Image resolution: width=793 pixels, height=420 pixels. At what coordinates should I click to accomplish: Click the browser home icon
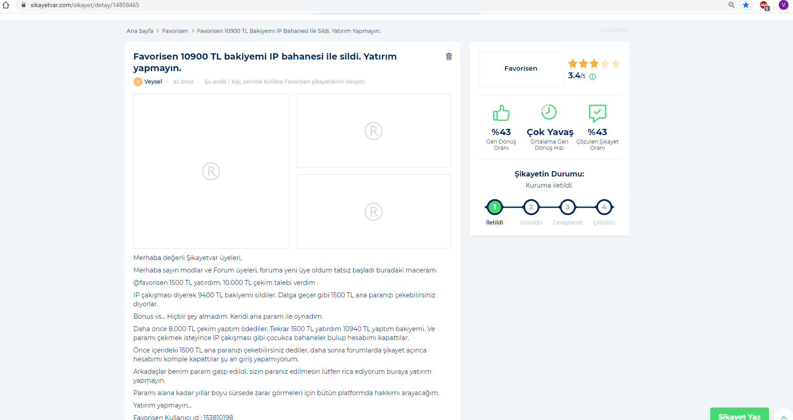[x=6, y=5]
